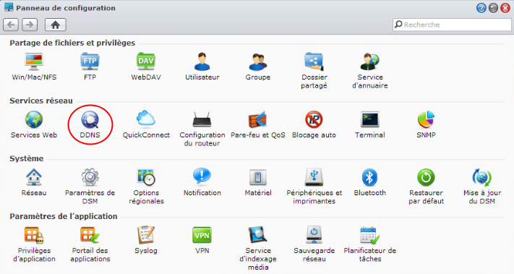Image resolution: width=514 pixels, height=274 pixels.
Task: Go back with the left arrow button
Action: click(11, 25)
